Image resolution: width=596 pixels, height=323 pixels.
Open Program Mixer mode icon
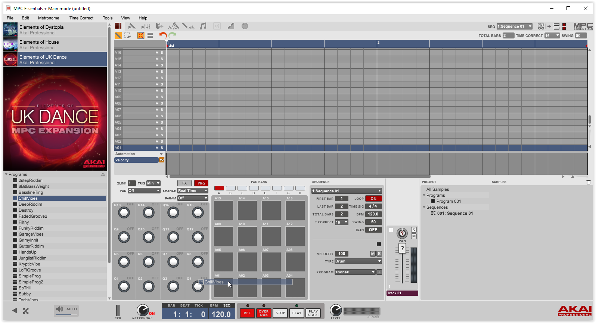click(x=146, y=26)
